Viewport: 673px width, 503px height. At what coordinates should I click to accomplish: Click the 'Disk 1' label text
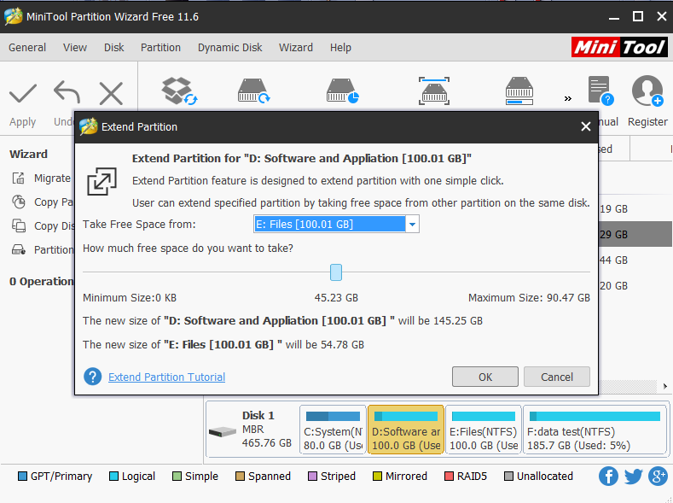coord(258,415)
